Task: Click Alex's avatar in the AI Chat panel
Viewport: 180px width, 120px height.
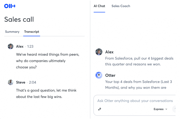Action: (x=99, y=52)
